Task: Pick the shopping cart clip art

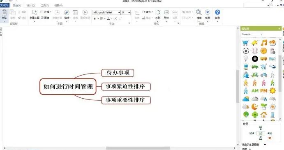Action: (x=246, y=43)
